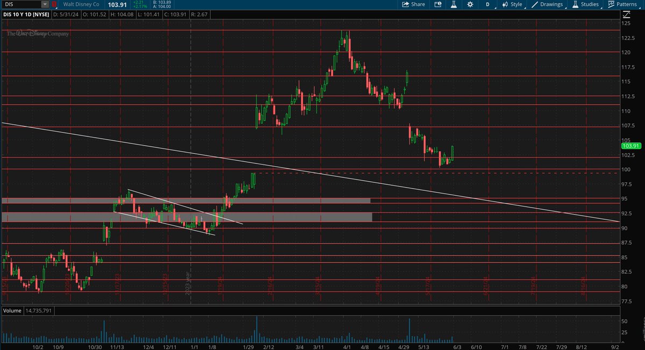Click the Share icon in the toolbar
This screenshot has height=350, width=645.
coord(406,4)
